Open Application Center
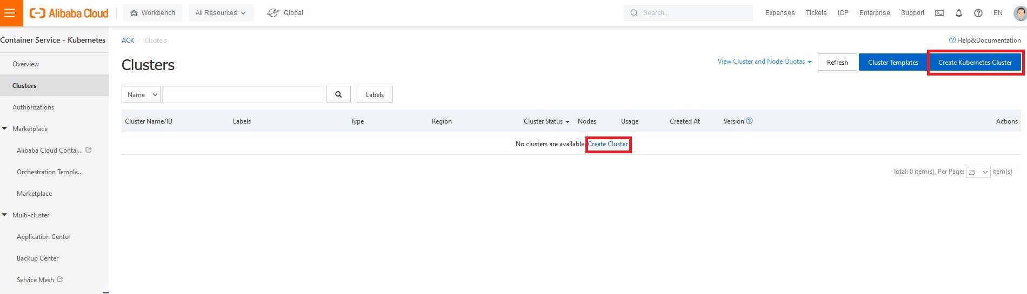The width and height of the screenshot is (1027, 294). coord(44,236)
